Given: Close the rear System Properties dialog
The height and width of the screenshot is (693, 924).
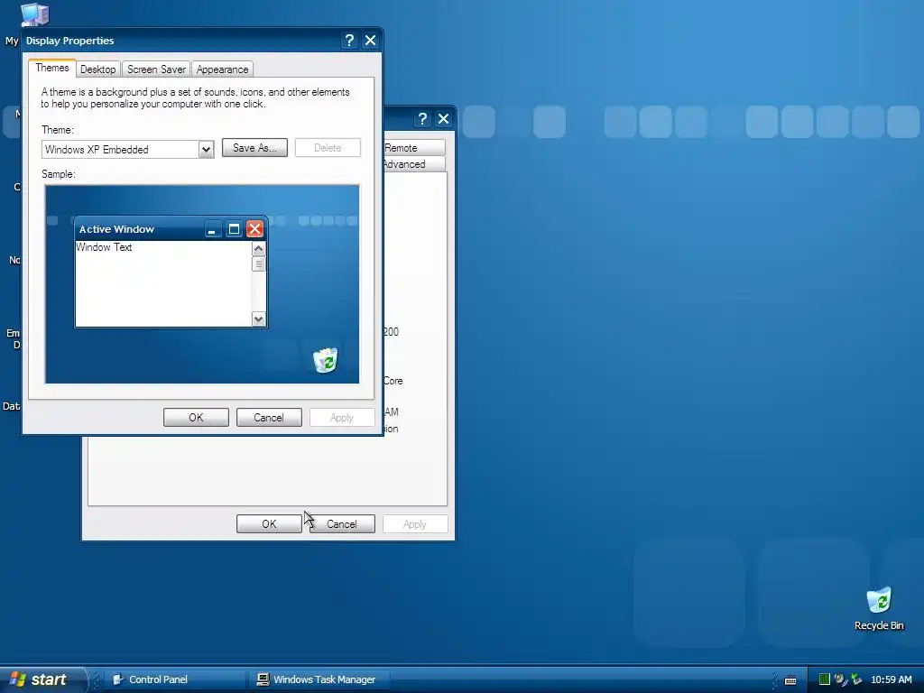Looking at the screenshot, I should pos(443,119).
